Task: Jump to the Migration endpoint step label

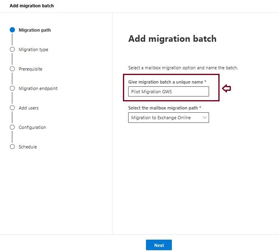Action: (x=38, y=88)
